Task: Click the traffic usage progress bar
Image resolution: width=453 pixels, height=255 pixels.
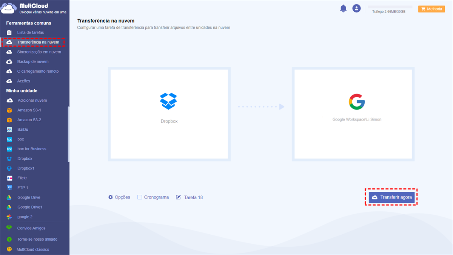Action: point(390,7)
